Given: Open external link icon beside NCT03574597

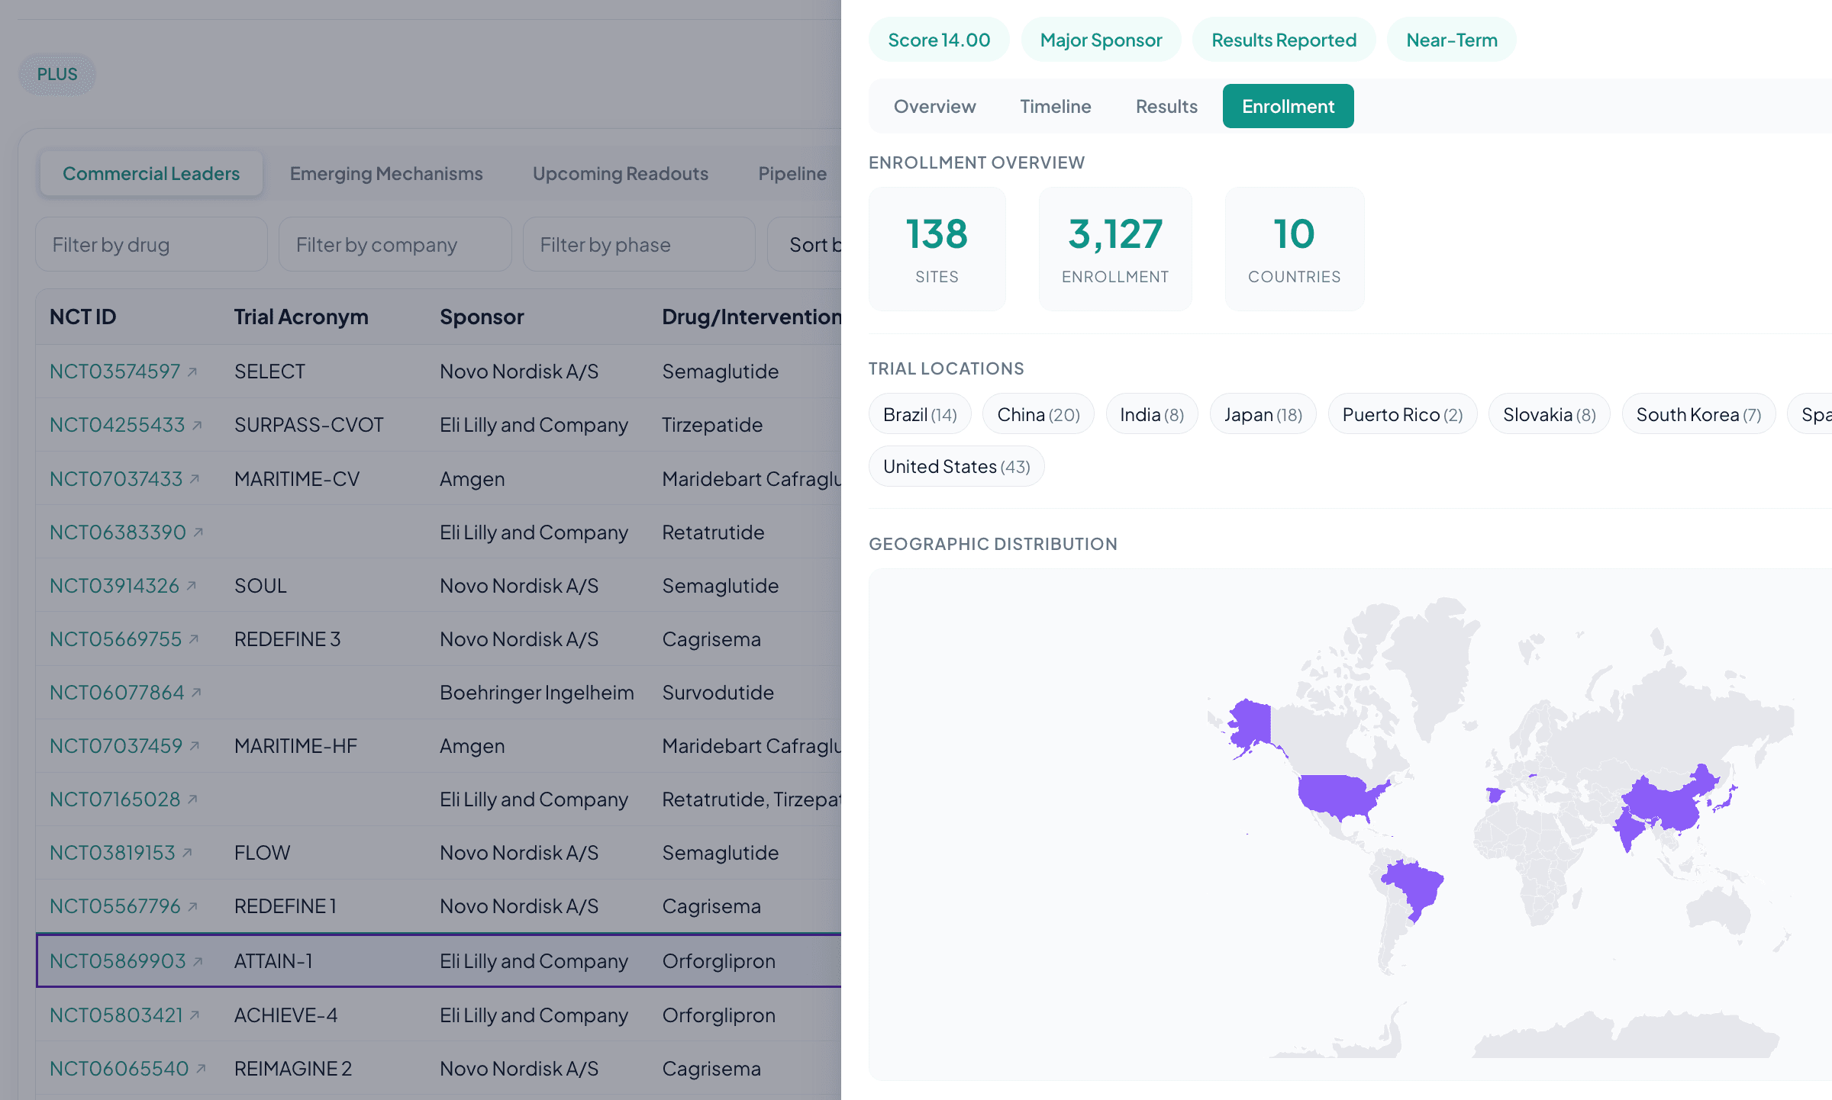Looking at the screenshot, I should [x=192, y=372].
